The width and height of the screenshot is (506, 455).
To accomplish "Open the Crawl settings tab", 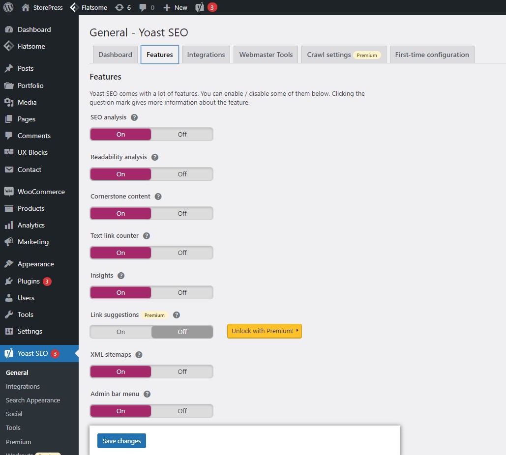I will pyautogui.click(x=344, y=55).
